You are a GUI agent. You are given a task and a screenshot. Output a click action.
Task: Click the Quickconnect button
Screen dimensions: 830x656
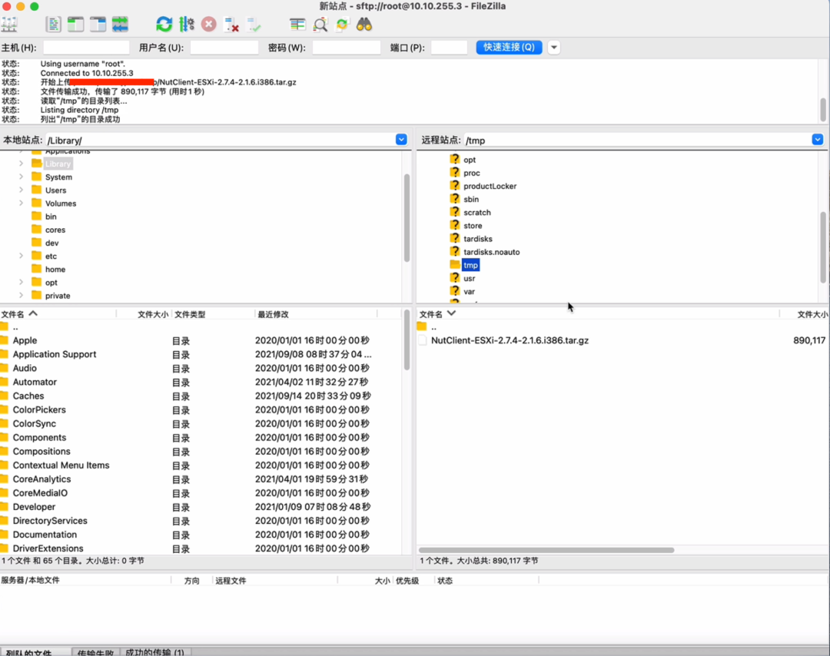click(x=509, y=47)
